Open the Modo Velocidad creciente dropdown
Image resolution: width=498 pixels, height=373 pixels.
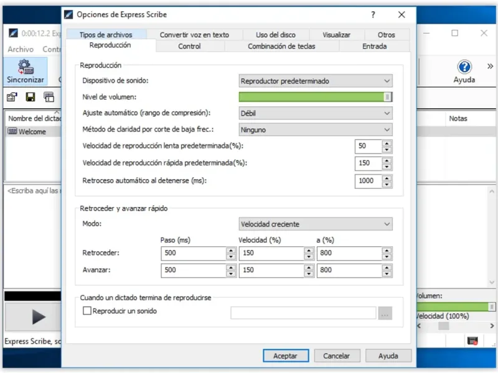[316, 224]
